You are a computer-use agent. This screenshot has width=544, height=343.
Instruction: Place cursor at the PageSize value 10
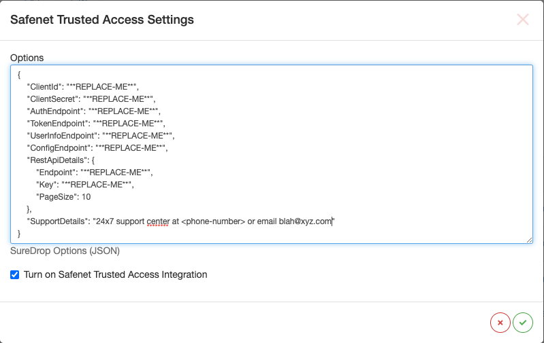coord(86,197)
